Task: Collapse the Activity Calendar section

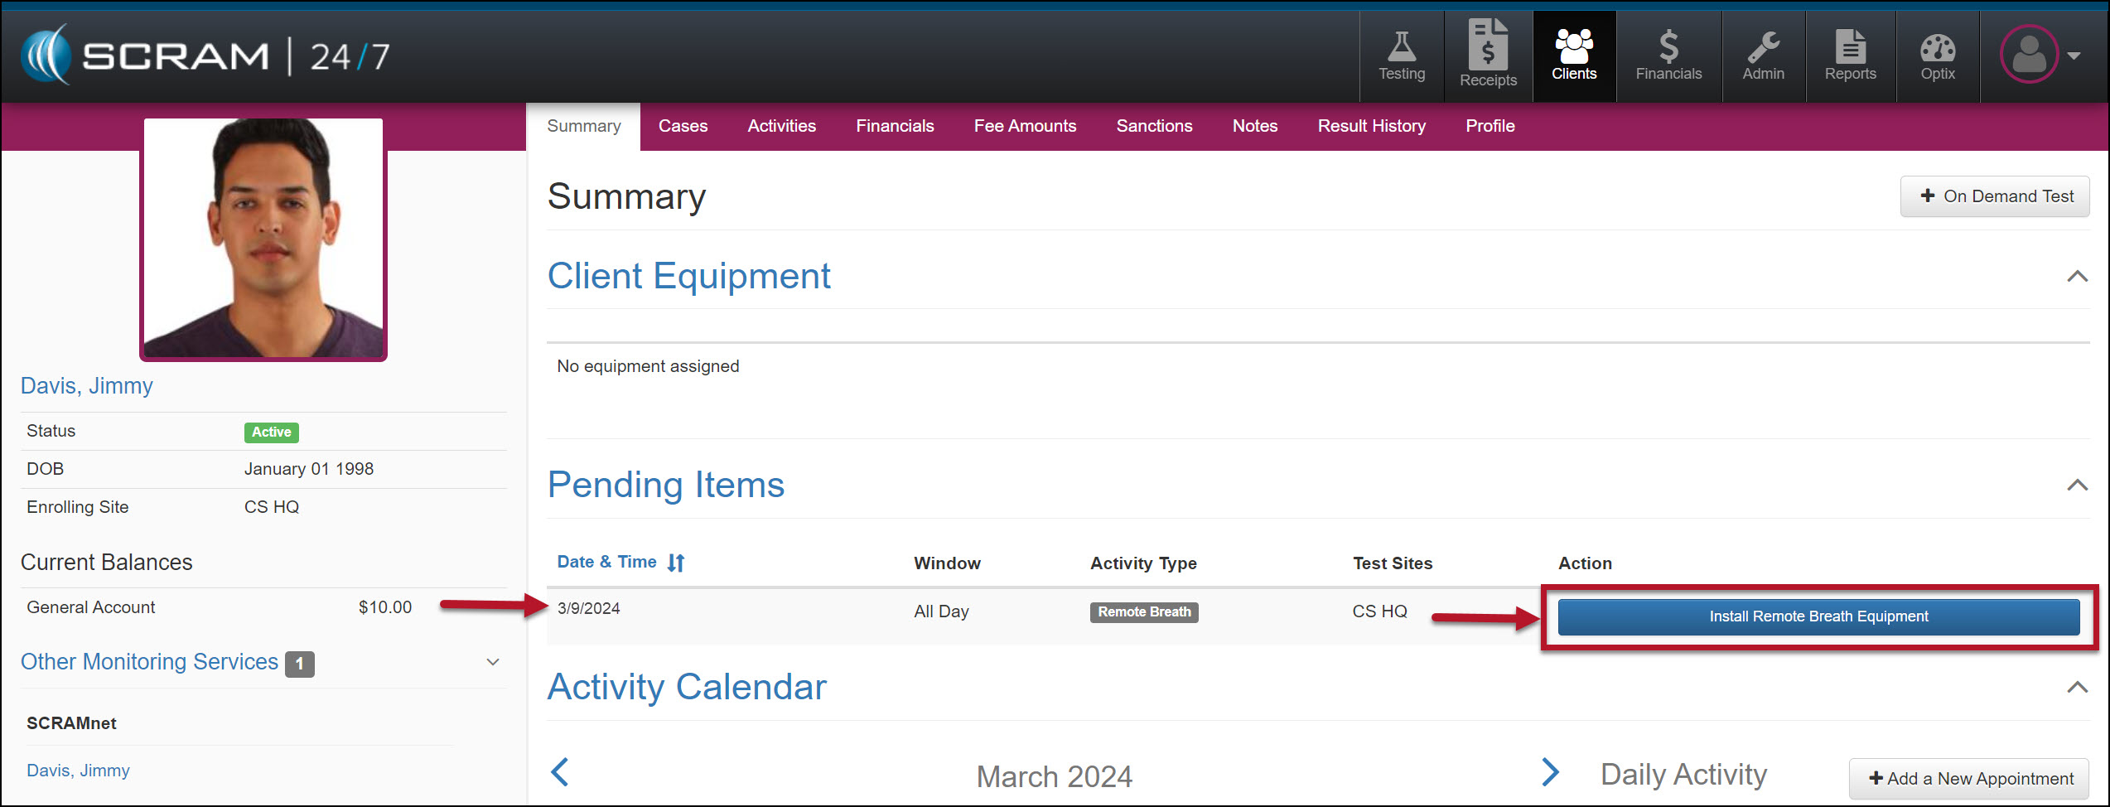Action: click(x=2077, y=688)
